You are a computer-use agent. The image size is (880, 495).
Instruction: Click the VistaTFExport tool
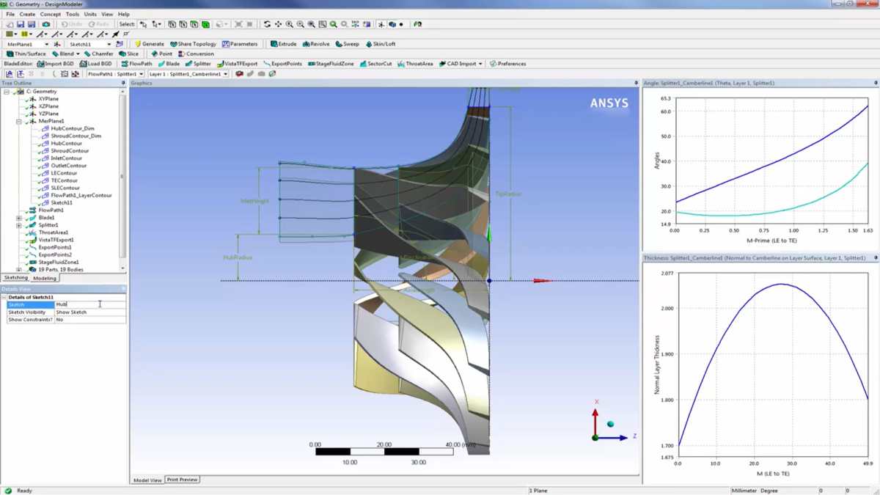(x=237, y=64)
